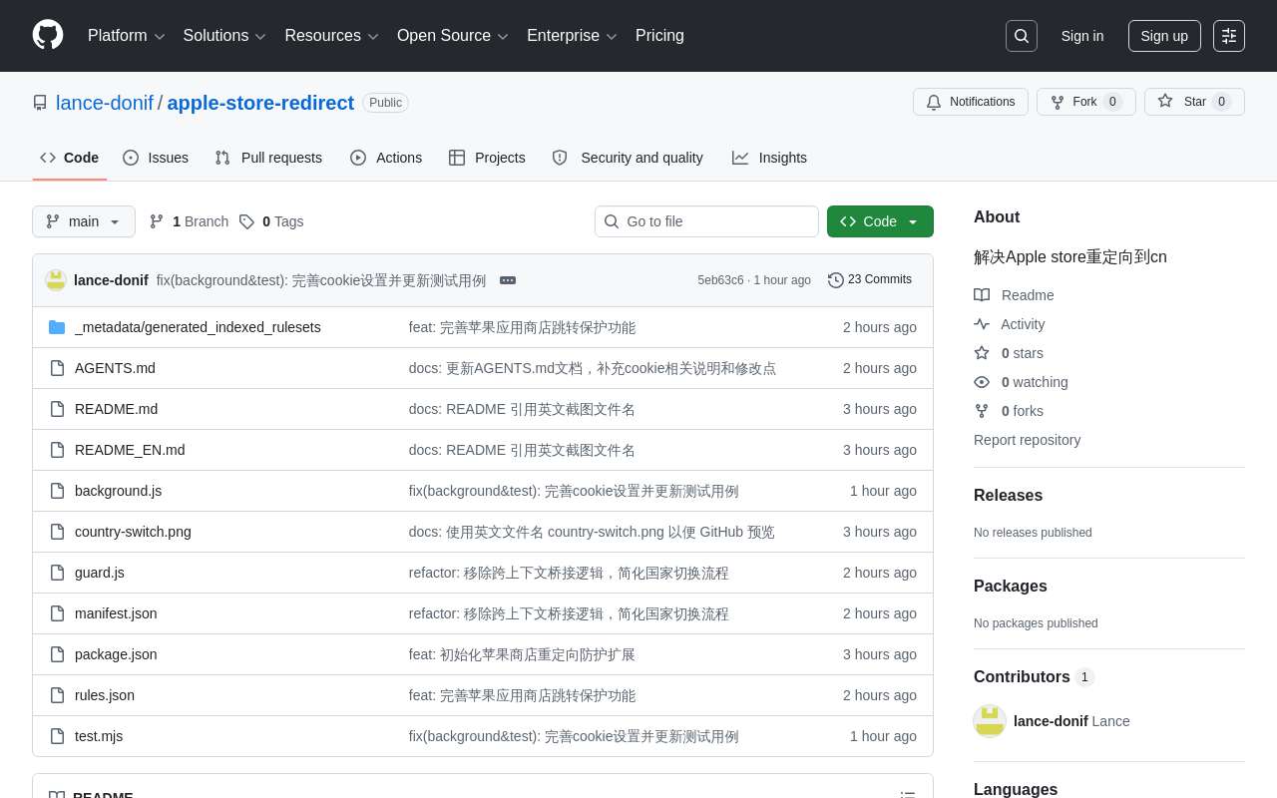Click Report repository link

click(x=1027, y=440)
